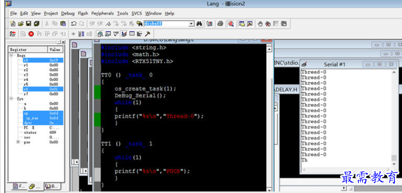Open Code Coverage window
The height and width of the screenshot is (193, 402).
pos(116,34)
